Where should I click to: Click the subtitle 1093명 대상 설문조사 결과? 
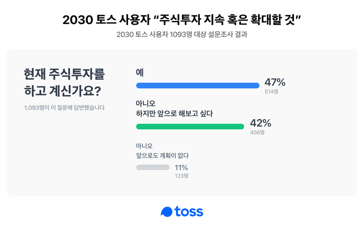pos(208,35)
